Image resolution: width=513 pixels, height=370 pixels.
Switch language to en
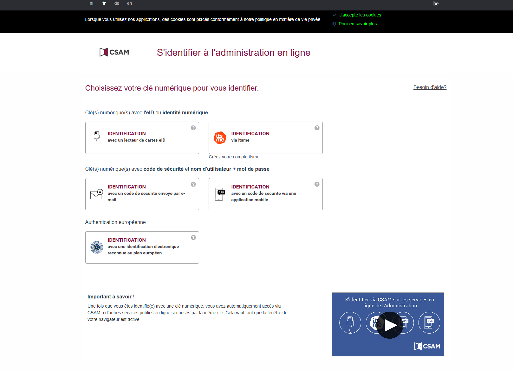pos(129,3)
